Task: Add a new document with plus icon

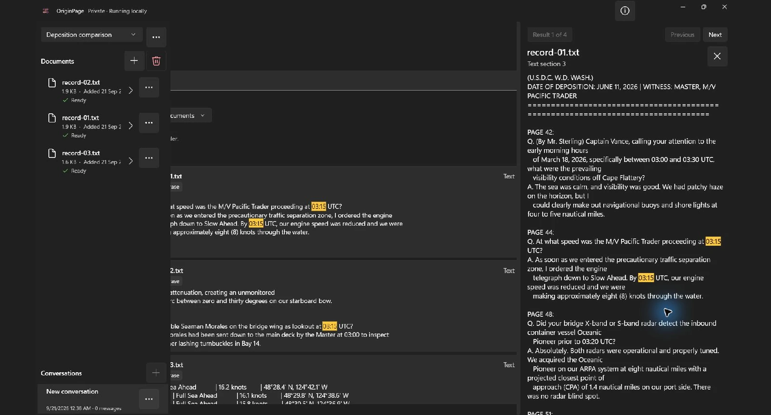Action: (x=134, y=61)
